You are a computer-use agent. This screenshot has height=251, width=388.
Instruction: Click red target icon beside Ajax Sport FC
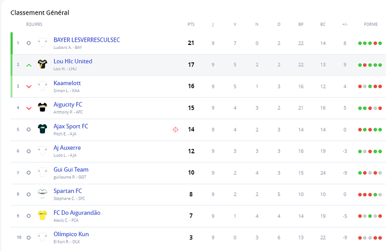pyautogui.click(x=176, y=130)
